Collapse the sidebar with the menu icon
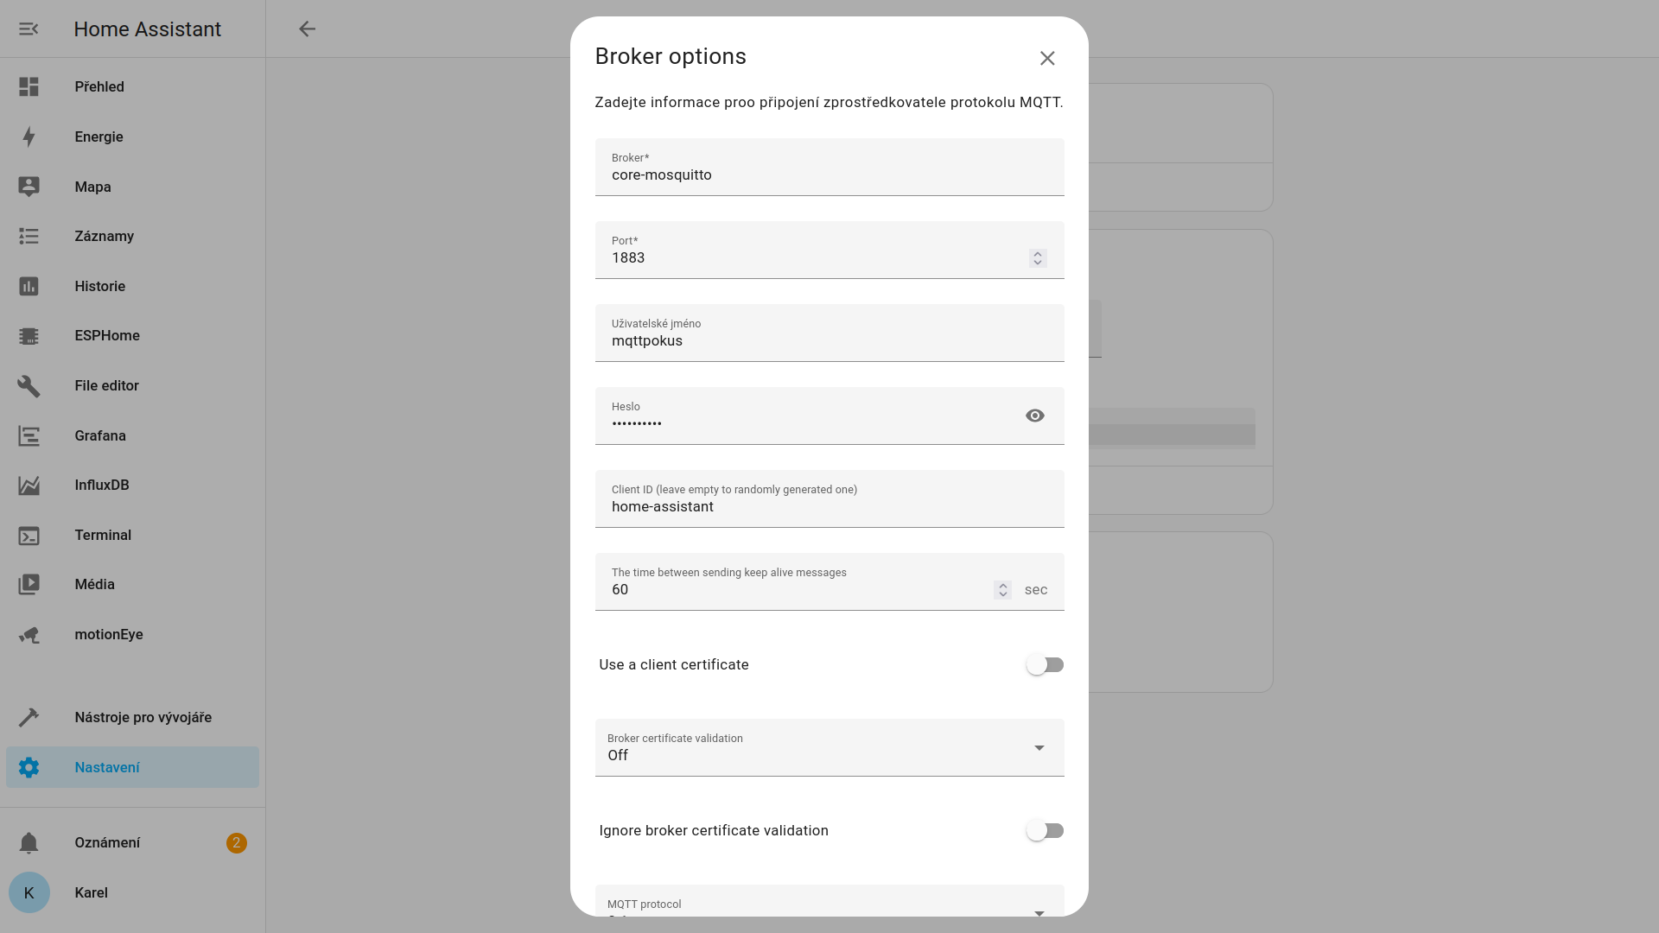The height and width of the screenshot is (933, 1659). 29,29
